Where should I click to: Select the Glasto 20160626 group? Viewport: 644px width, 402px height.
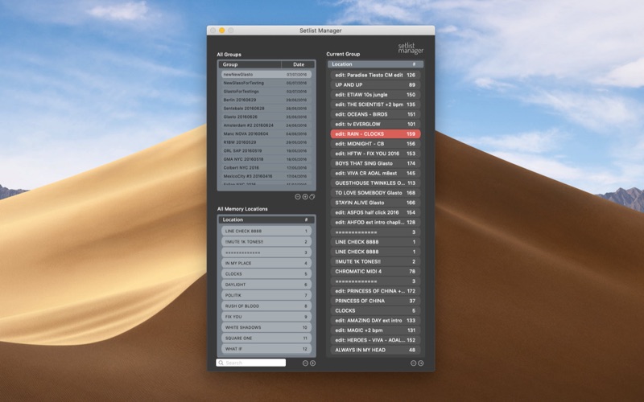[266, 117]
